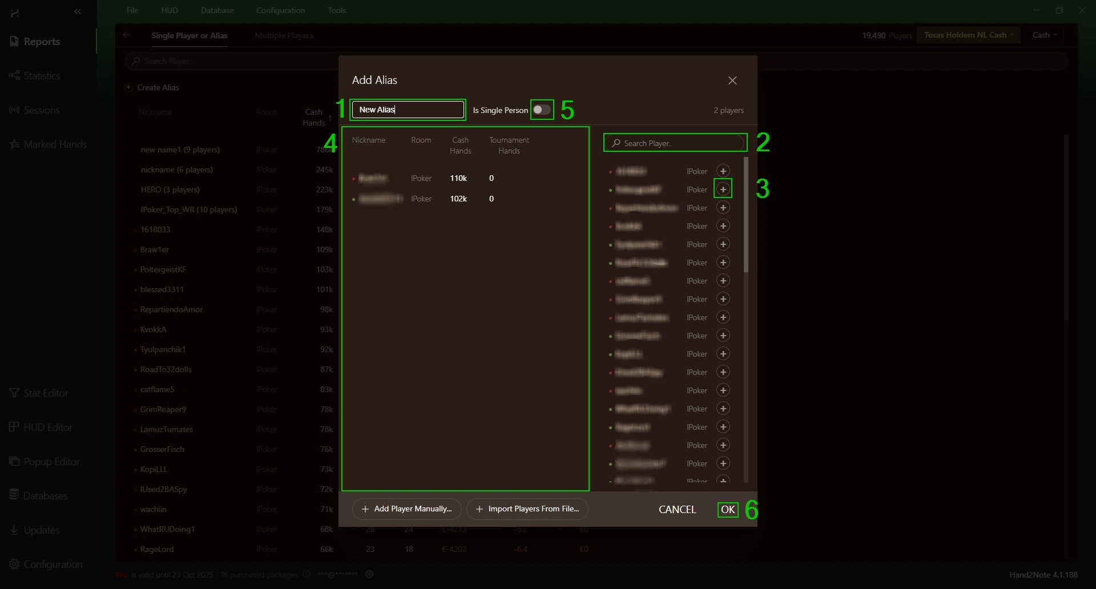The image size is (1096, 589).
Task: Click the player list scrollbar in the dialog
Action: [x=746, y=217]
